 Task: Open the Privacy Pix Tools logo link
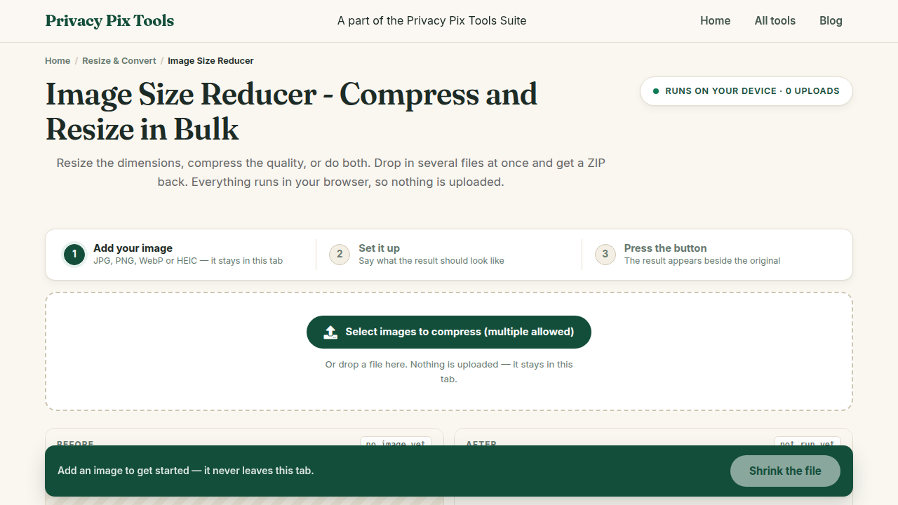109,21
